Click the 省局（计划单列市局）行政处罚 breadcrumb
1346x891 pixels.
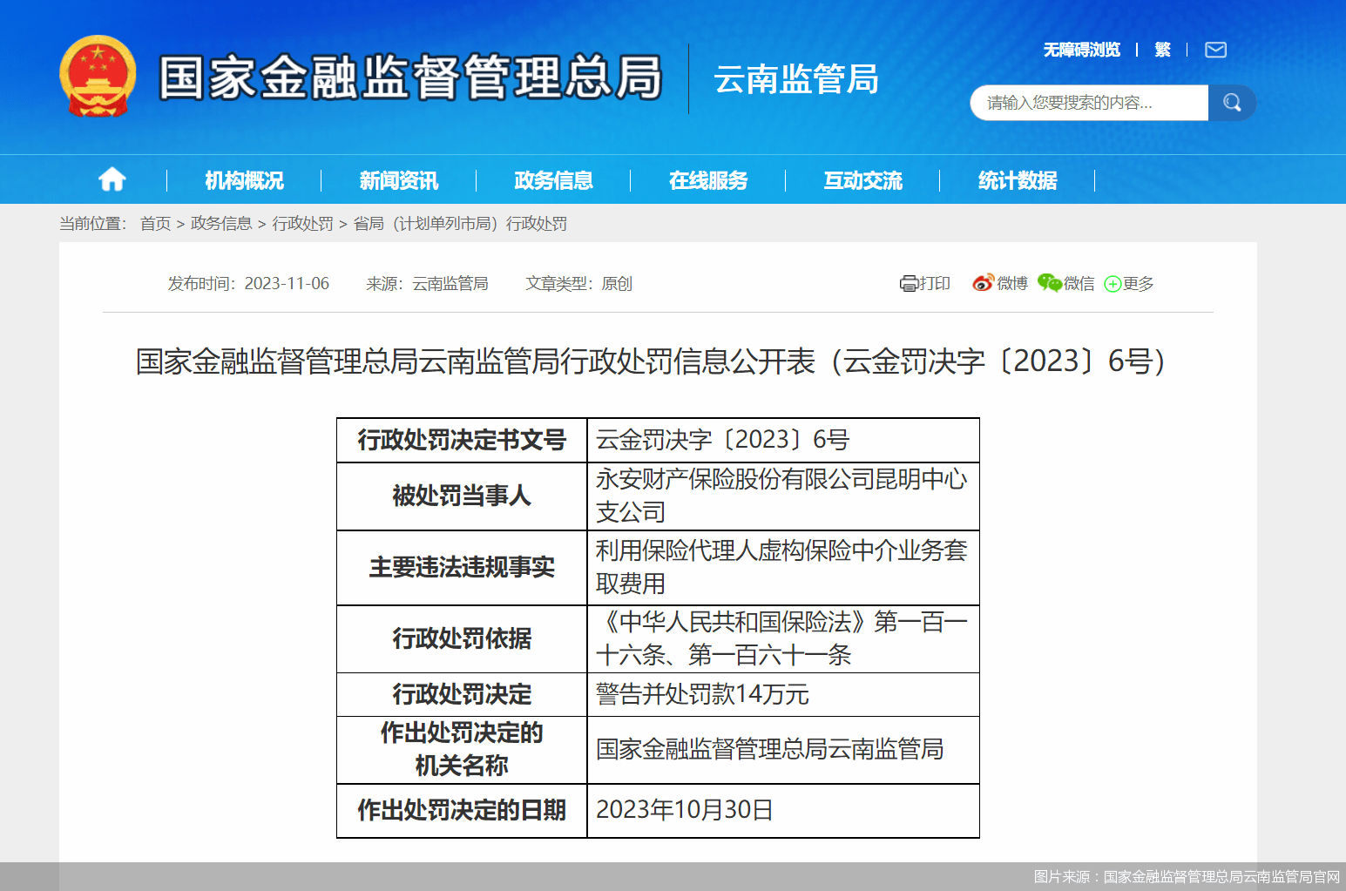[460, 224]
